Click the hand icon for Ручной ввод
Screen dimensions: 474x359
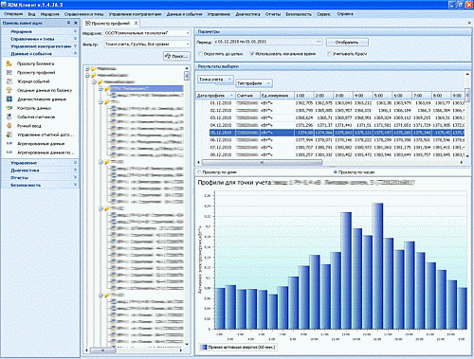click(9, 126)
